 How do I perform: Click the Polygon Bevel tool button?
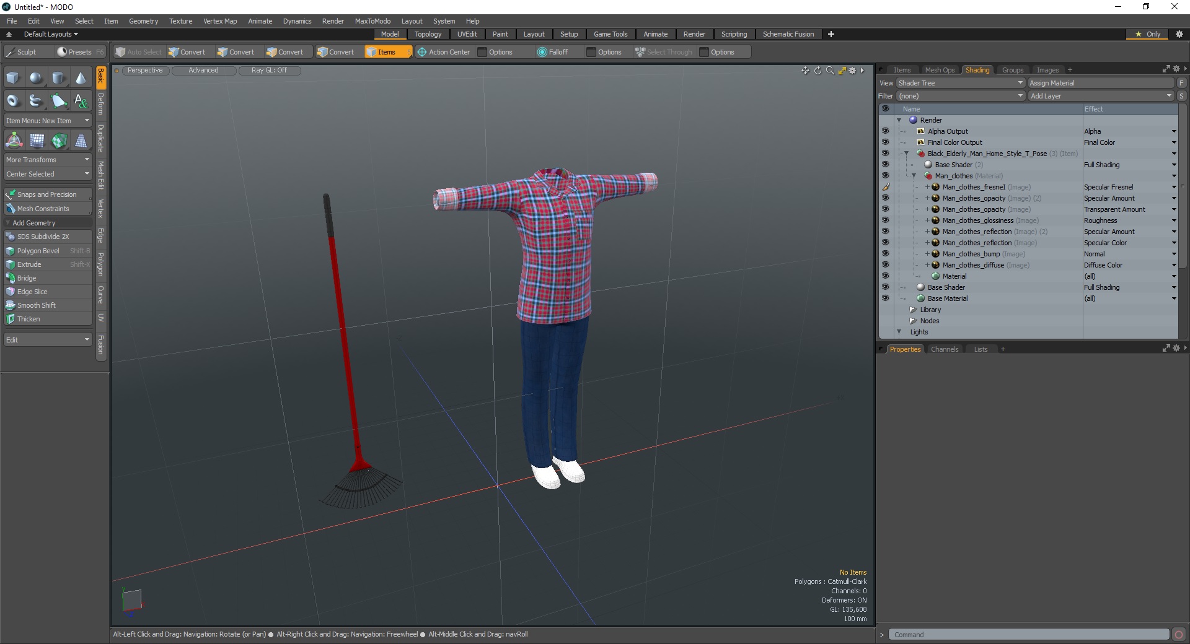(x=48, y=251)
